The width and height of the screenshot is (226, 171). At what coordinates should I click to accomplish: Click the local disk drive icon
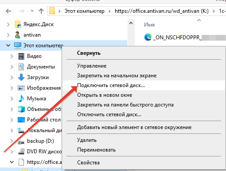(21, 130)
